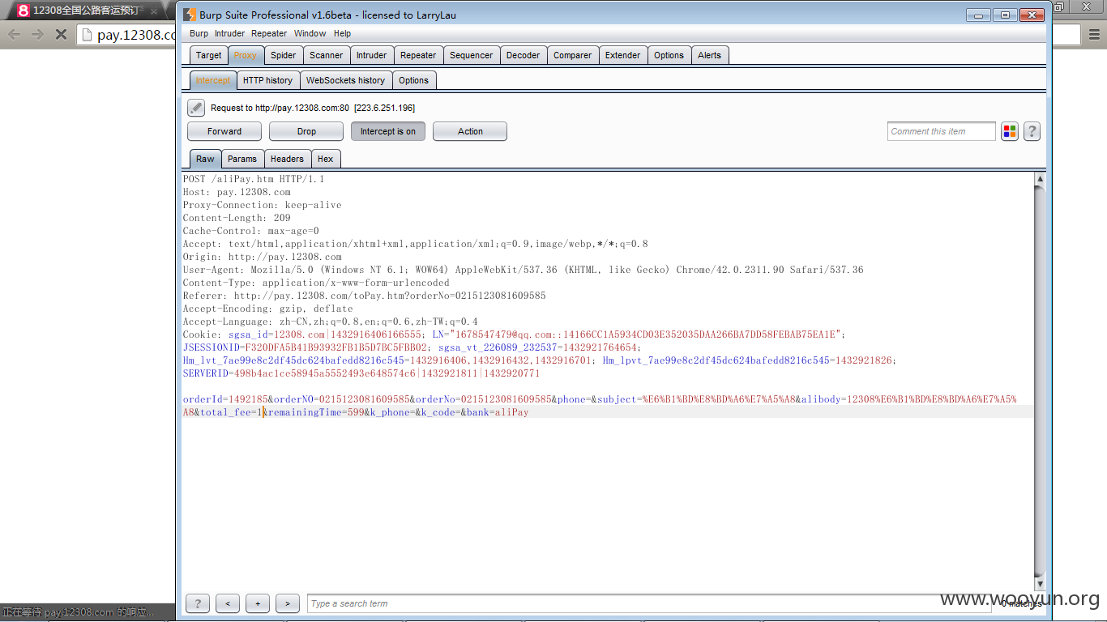Screen dimensions: 1107x622
Task: Switch to the Repeater tab
Action: [418, 55]
